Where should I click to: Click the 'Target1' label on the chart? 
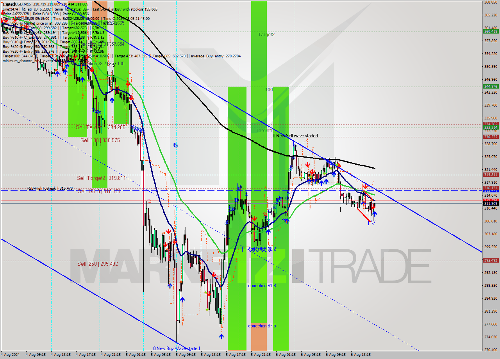pyautogui.click(x=264, y=131)
